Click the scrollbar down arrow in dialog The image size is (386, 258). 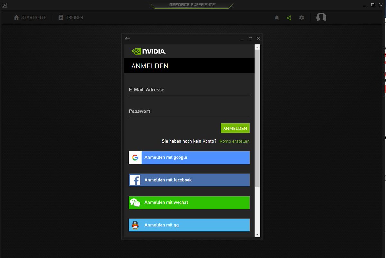point(257,235)
